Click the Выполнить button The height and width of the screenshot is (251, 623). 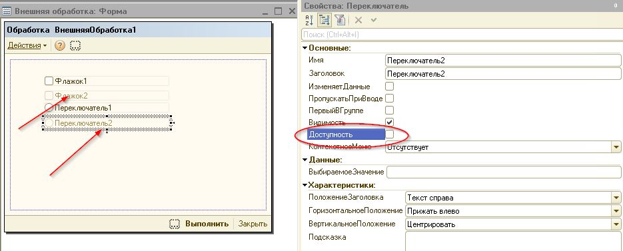(x=207, y=224)
